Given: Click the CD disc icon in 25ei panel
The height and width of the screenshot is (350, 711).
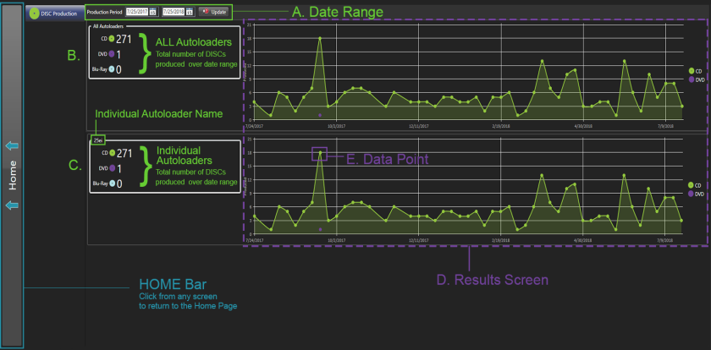Looking at the screenshot, I should coord(112,153).
